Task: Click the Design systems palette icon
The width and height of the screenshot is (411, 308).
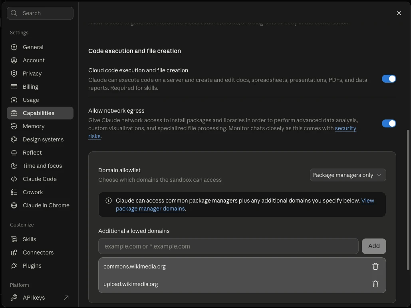Action: 14,139
